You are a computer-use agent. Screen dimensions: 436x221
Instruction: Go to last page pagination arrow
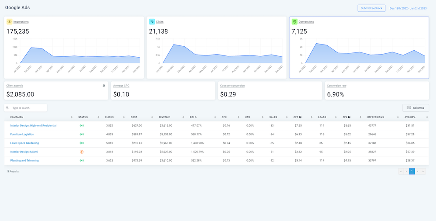(423, 171)
